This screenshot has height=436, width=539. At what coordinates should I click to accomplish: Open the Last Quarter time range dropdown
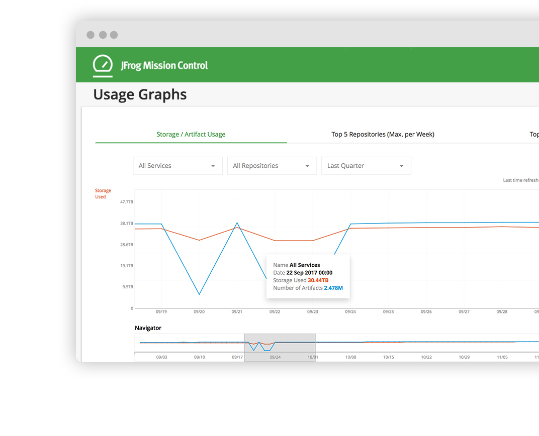point(366,166)
